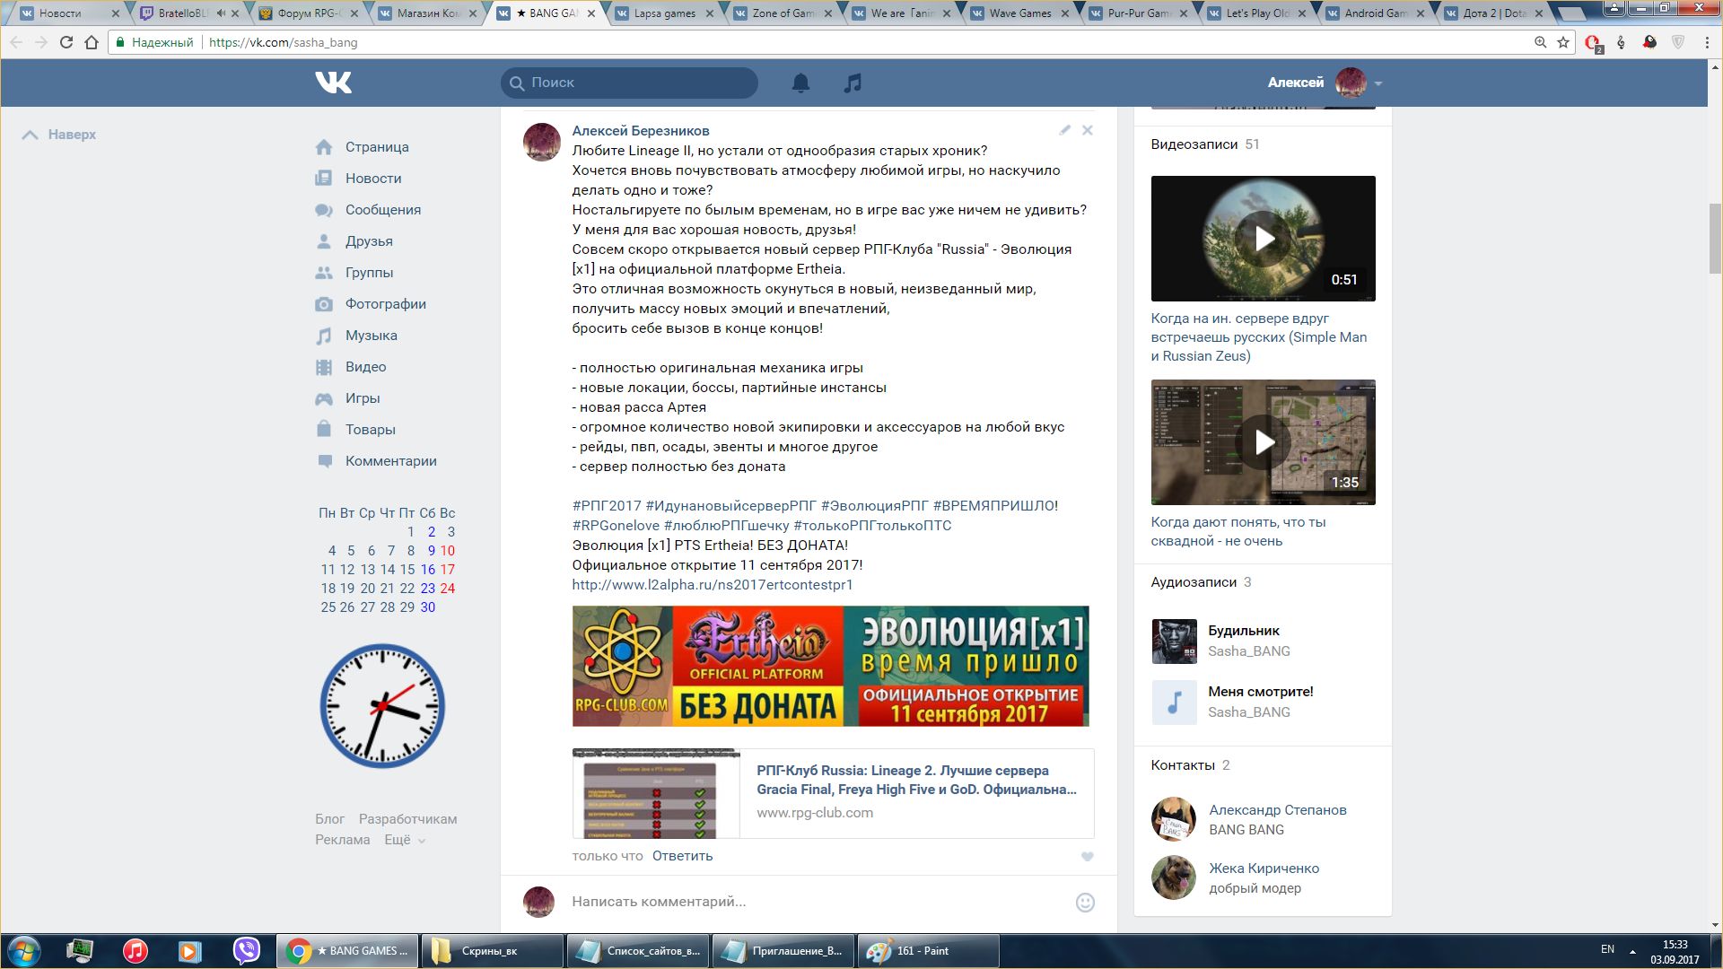
Task: Expand the Ещё footer dropdown
Action: point(405,840)
